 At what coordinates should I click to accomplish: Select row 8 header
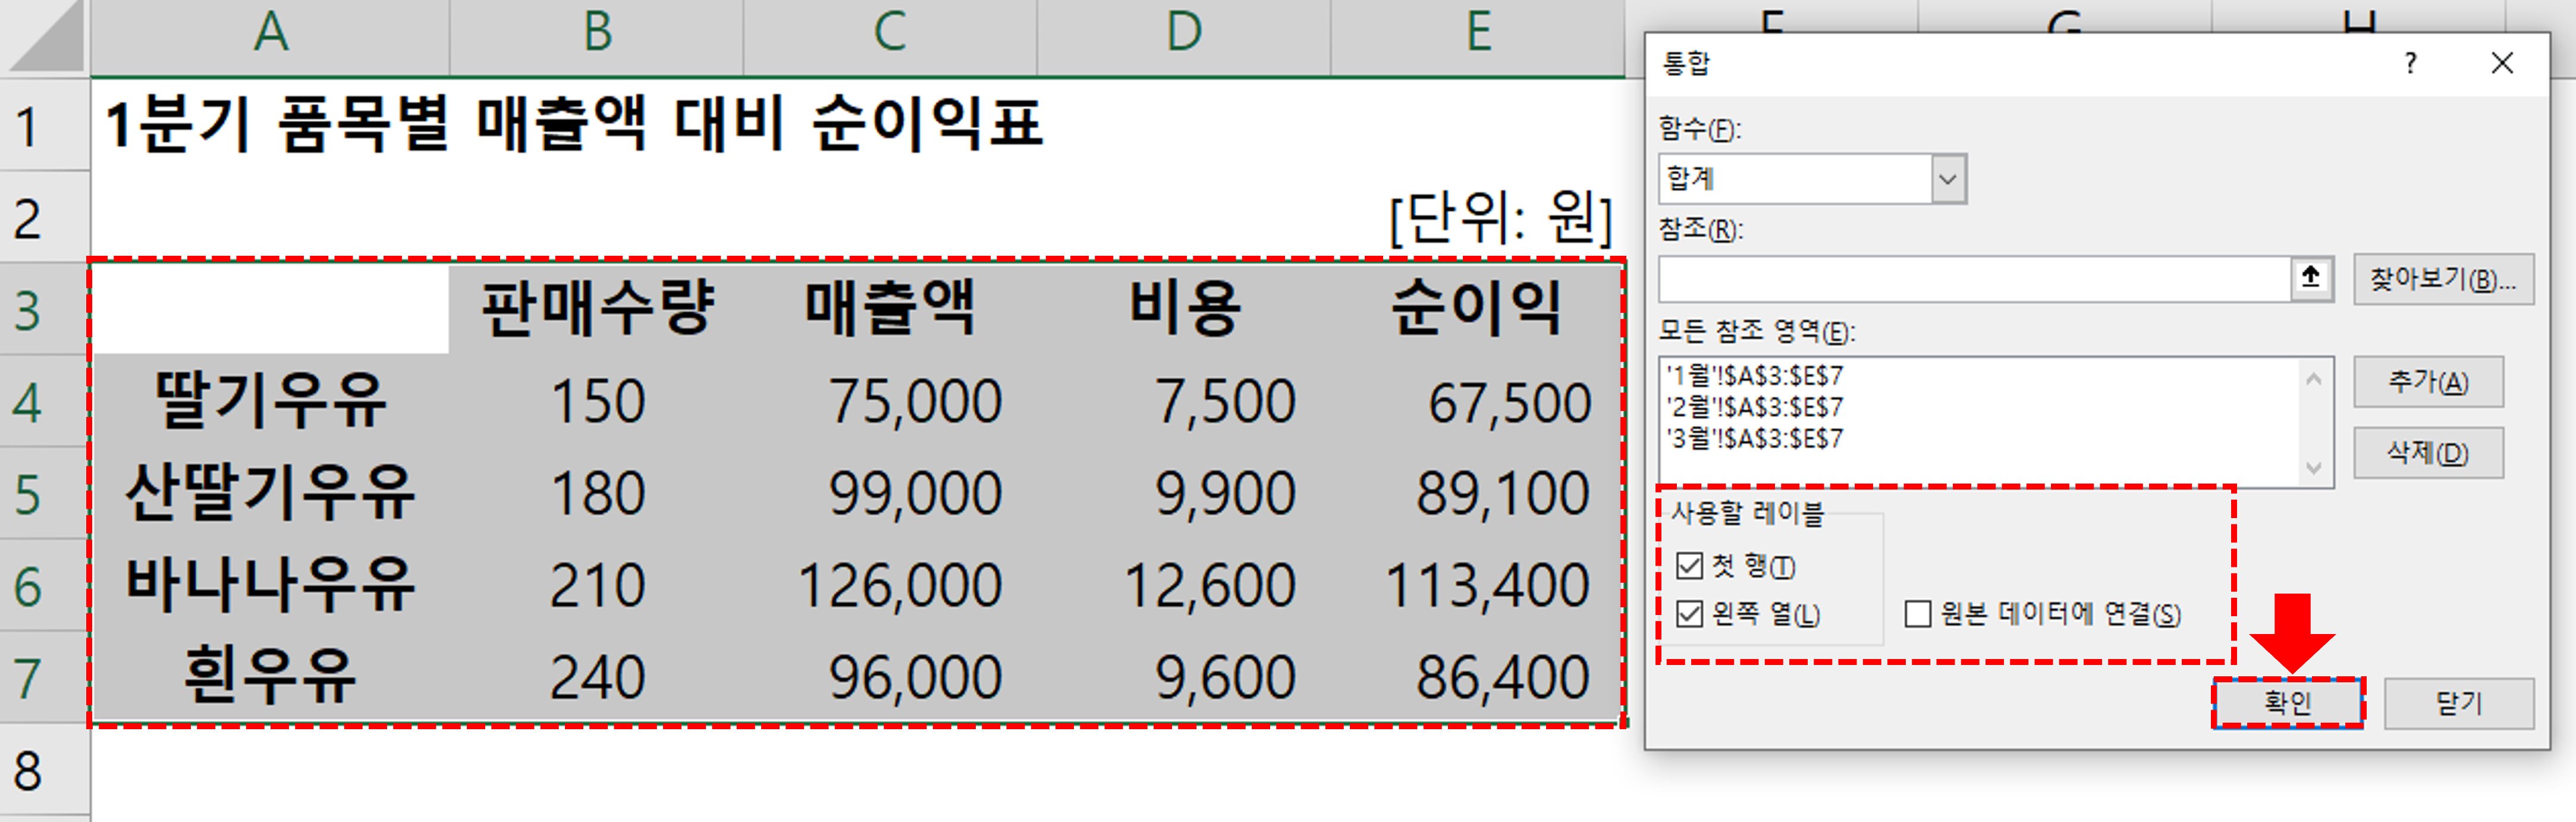(x=45, y=770)
